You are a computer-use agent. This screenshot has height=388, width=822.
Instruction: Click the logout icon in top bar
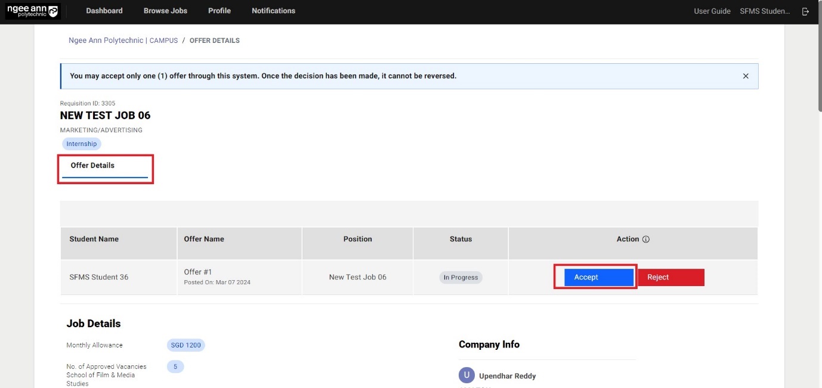point(805,11)
